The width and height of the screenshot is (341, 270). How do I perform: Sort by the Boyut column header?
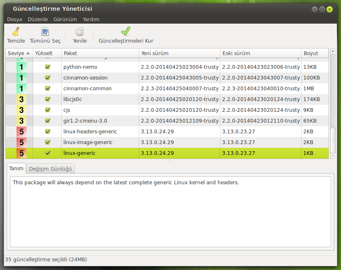click(315, 53)
